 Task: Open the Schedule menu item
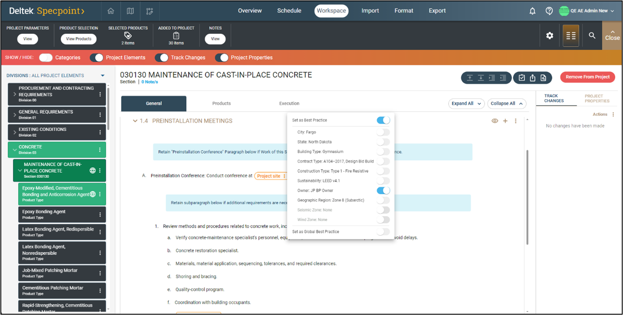coord(289,11)
